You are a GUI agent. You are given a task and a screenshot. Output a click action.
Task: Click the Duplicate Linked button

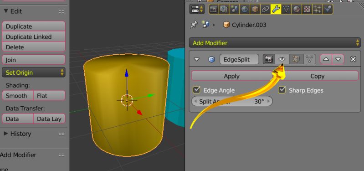(x=34, y=37)
